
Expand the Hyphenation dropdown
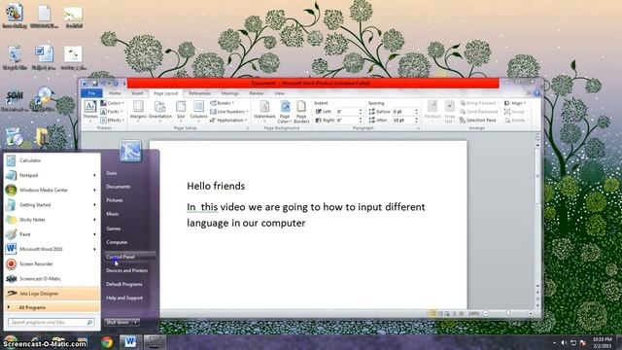(228, 121)
